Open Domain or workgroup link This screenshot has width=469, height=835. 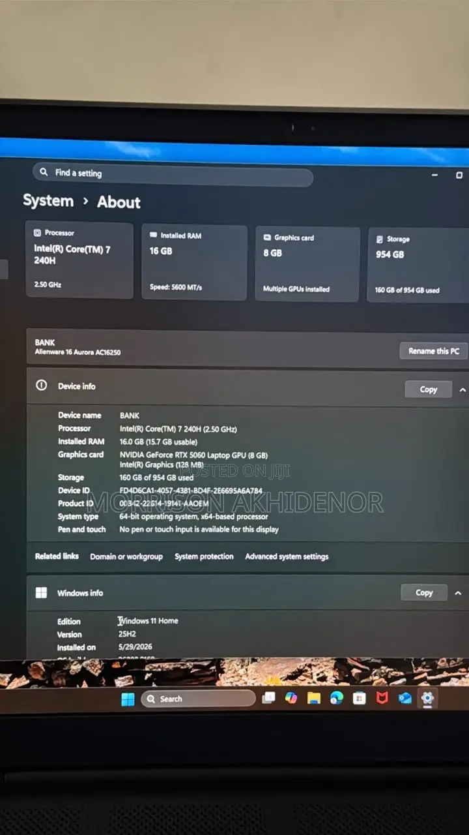tap(126, 556)
